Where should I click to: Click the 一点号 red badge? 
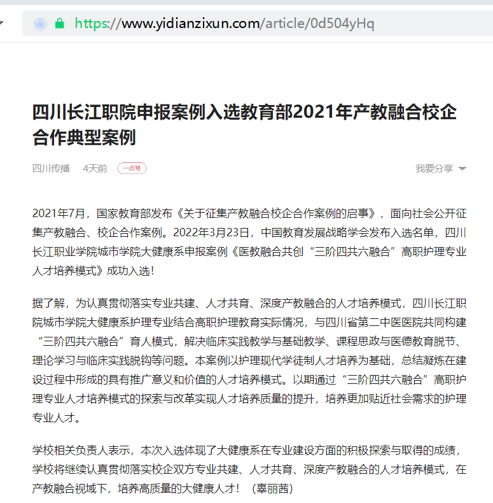[132, 169]
